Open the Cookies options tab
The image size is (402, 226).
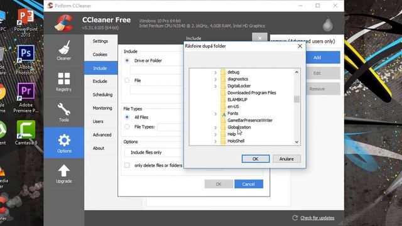click(100, 55)
